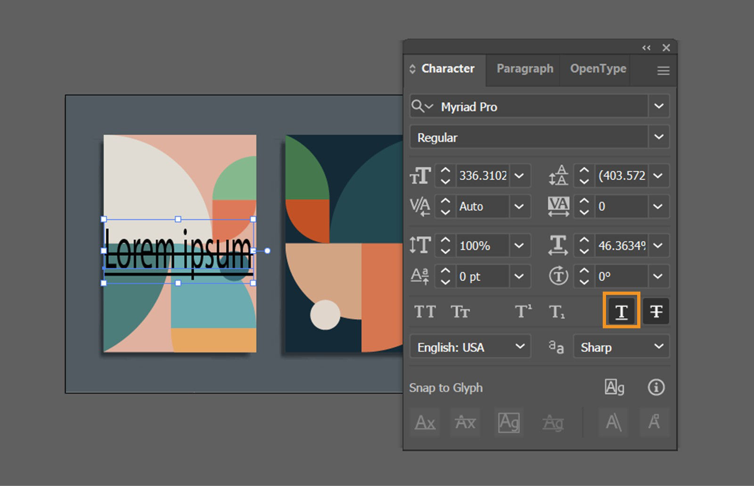The width and height of the screenshot is (754, 486).
Task: Toggle the vertical scale field arrows
Action: coord(445,245)
